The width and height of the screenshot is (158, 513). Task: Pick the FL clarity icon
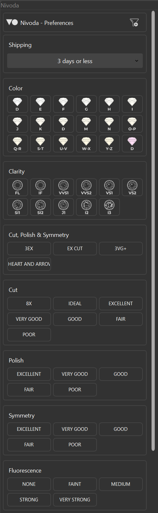click(x=17, y=187)
